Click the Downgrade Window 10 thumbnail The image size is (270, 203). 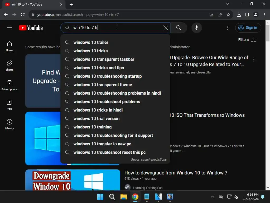(x=73, y=180)
